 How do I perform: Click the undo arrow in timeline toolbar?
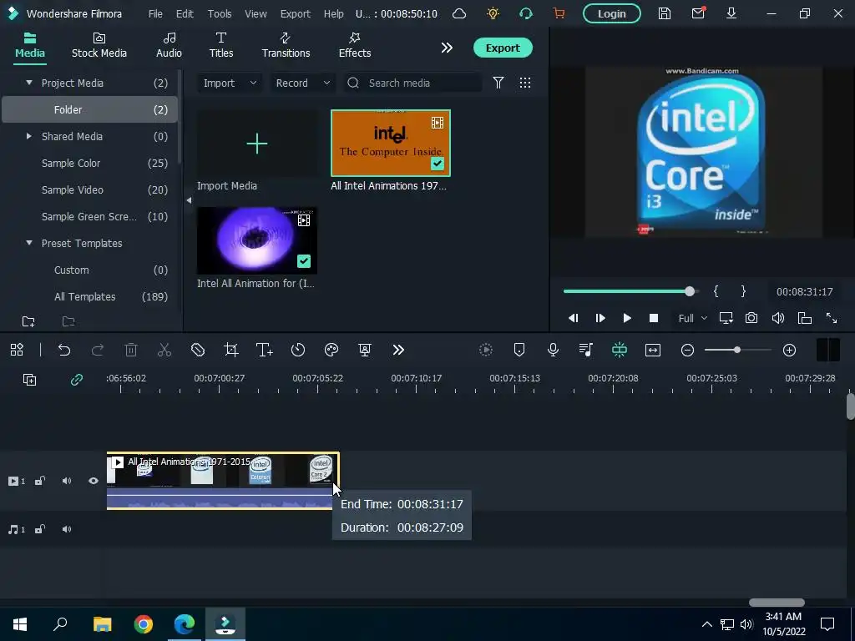pyautogui.click(x=64, y=350)
